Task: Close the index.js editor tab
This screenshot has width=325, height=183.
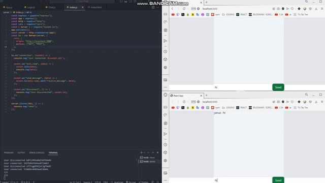Action: pos(82,7)
